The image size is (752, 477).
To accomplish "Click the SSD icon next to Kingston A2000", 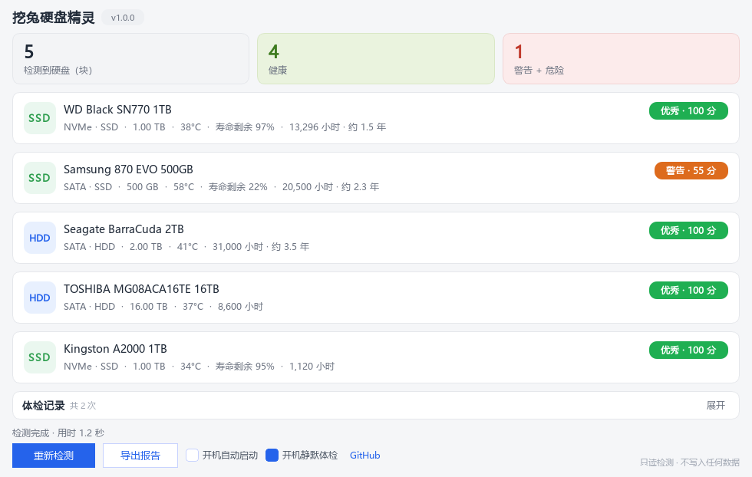I will point(40,357).
